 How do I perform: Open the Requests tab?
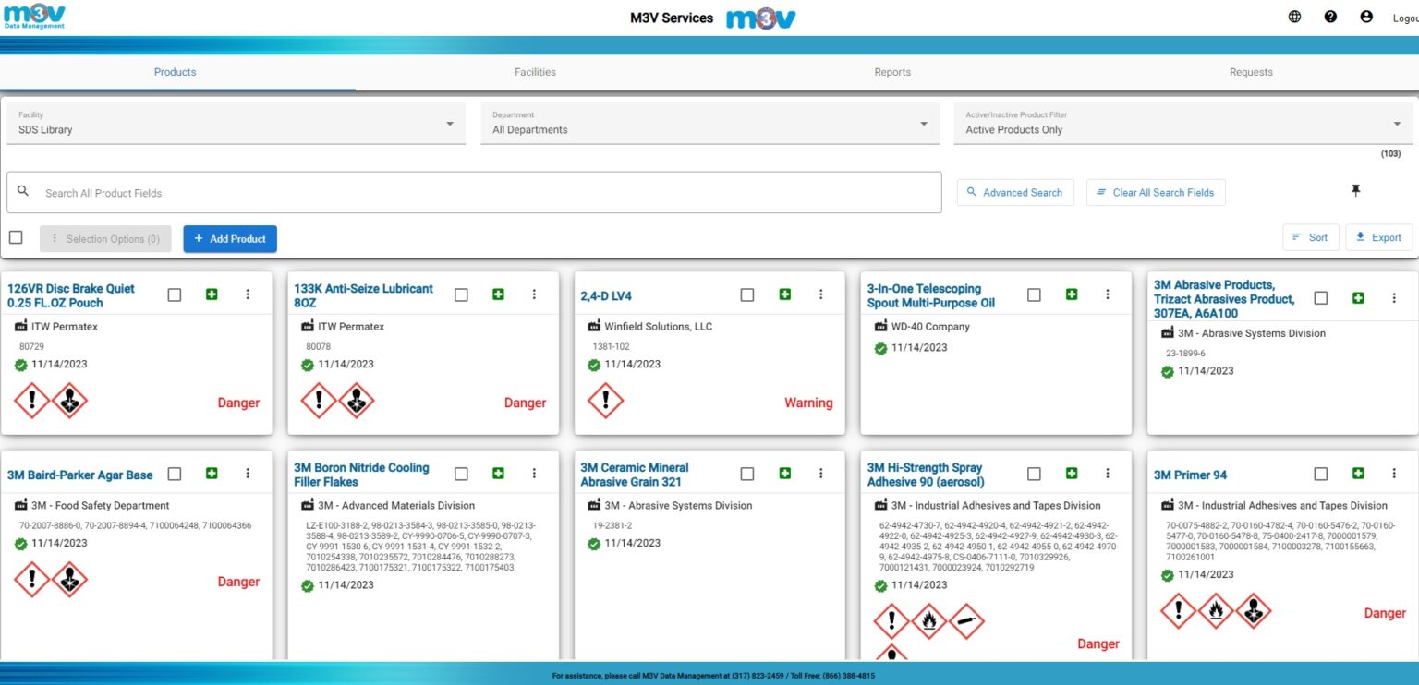tap(1250, 71)
